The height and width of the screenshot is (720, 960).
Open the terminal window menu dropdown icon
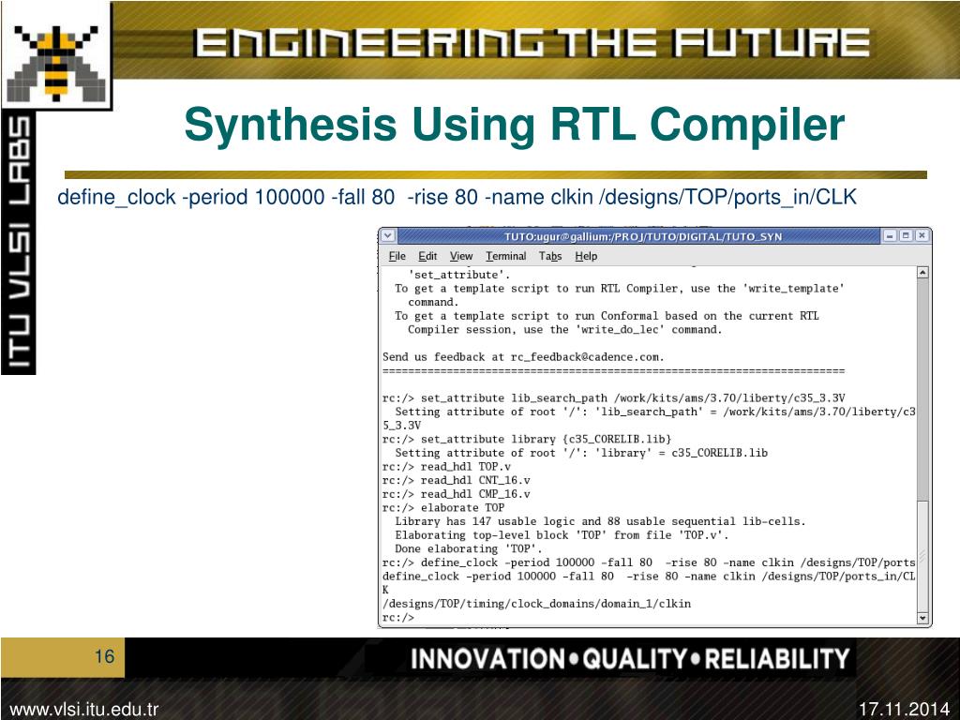tap(388, 235)
